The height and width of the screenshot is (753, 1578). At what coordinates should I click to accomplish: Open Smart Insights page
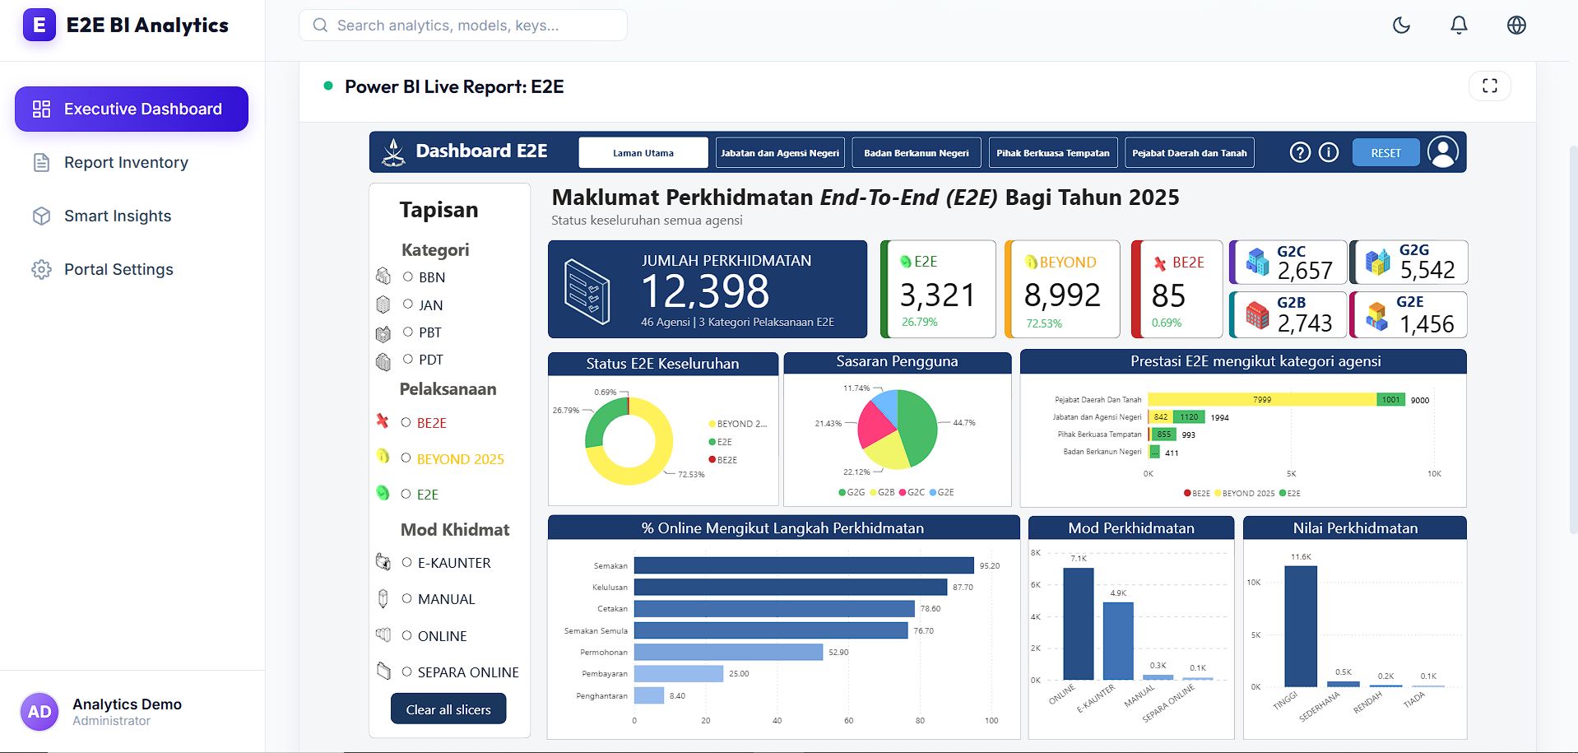(132, 216)
